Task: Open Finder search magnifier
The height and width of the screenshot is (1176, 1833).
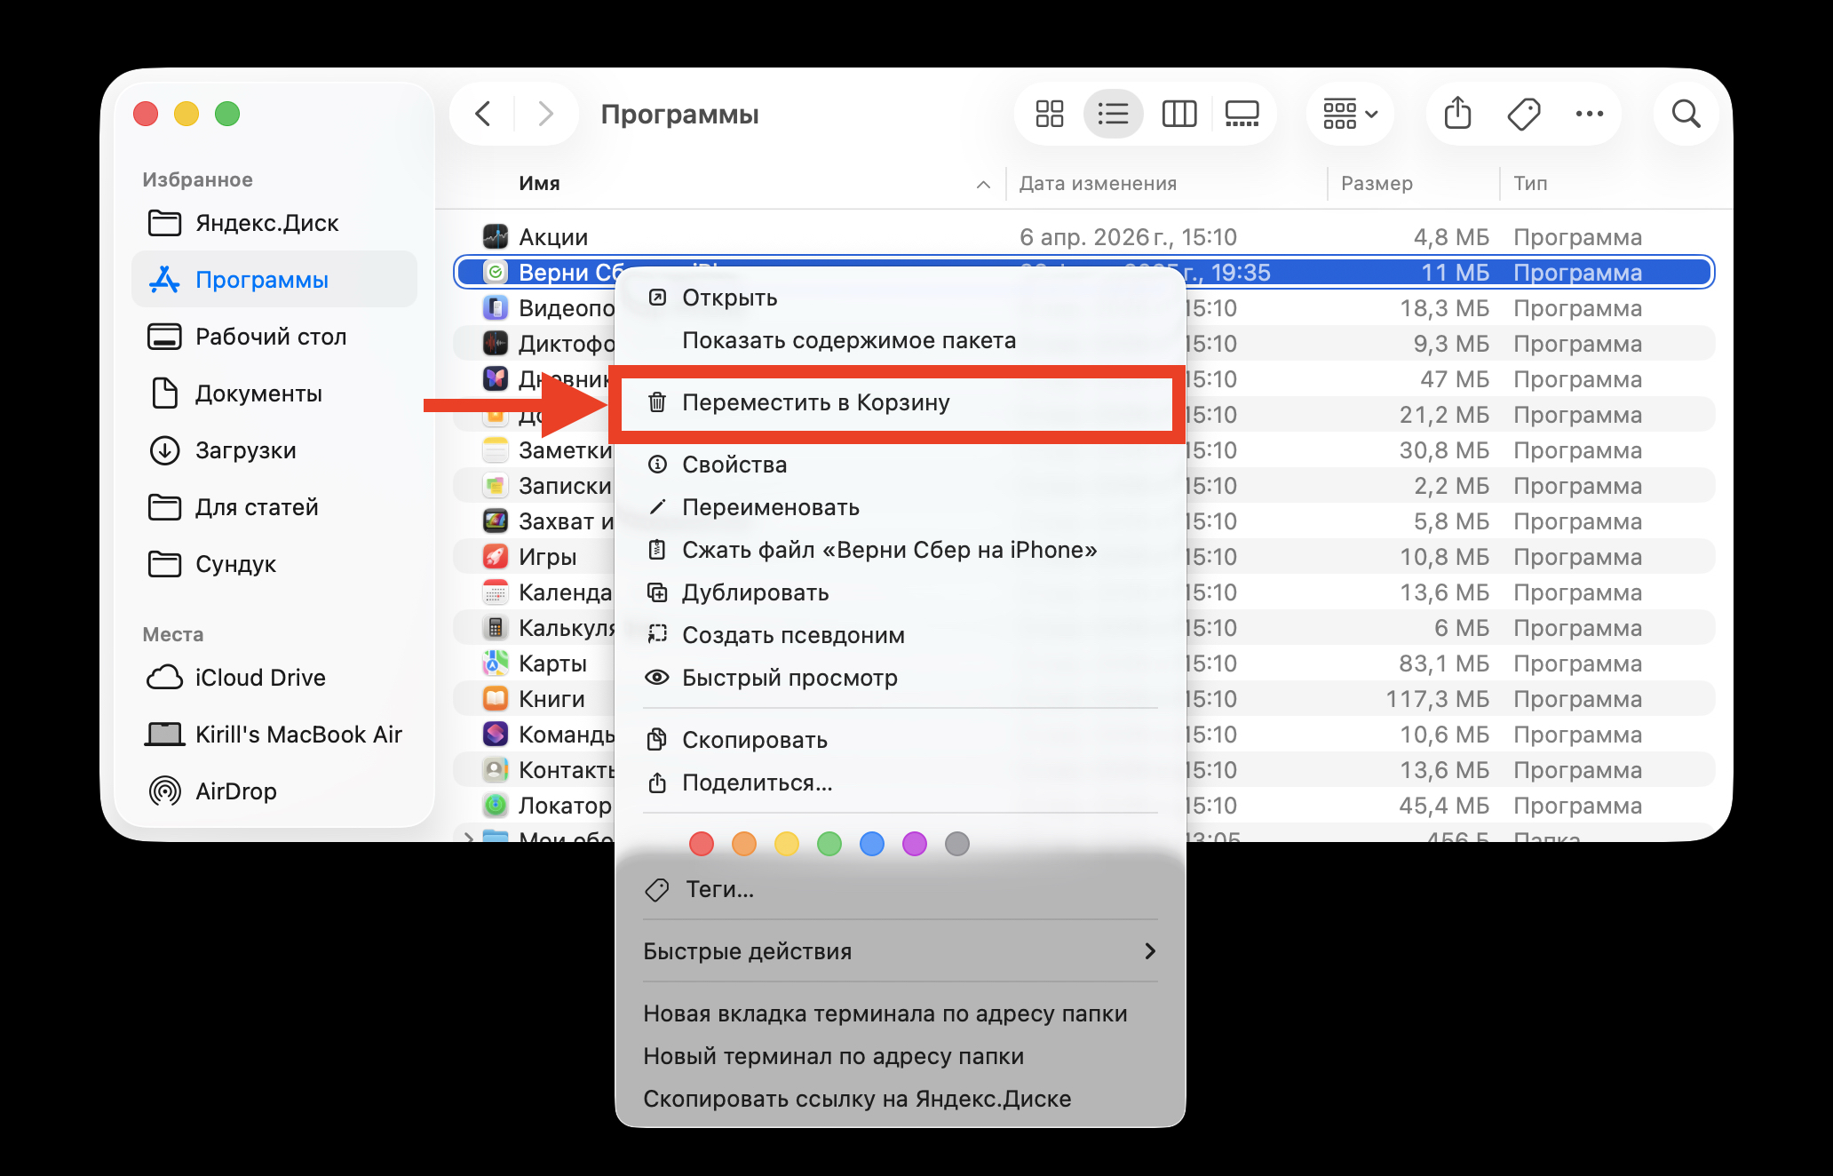Action: click(x=1686, y=114)
